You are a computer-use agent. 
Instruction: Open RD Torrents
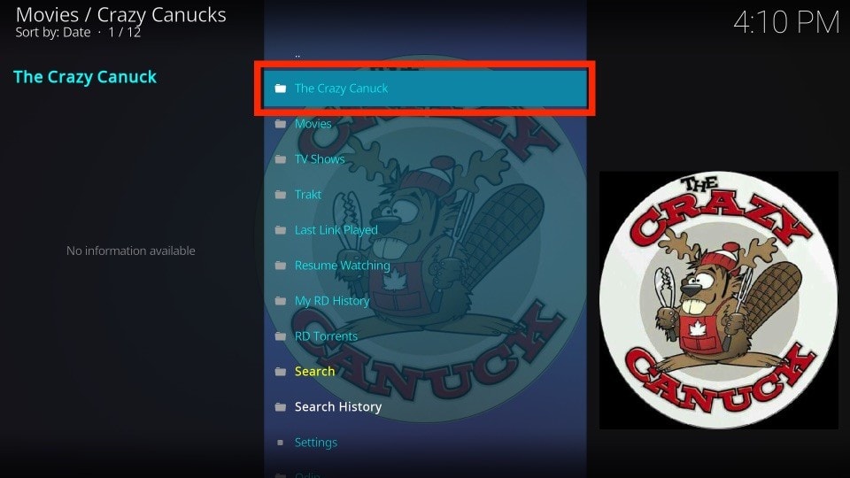pyautogui.click(x=425, y=336)
